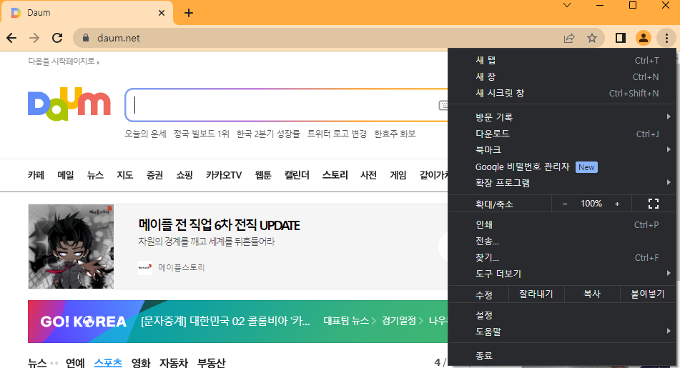680x368 pixels.
Task: Open the 메이플 전 직업 6차 전직 UPDATE headline
Action: [x=219, y=225]
